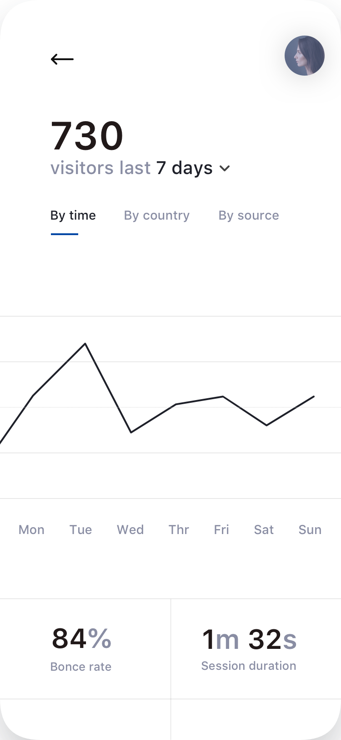Image resolution: width=341 pixels, height=740 pixels.
Task: Click the Wednesday dip on line chart
Action: tap(131, 432)
